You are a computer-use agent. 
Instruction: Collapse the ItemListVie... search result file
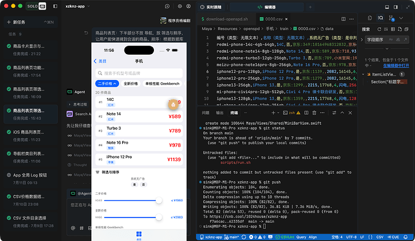point(363,75)
